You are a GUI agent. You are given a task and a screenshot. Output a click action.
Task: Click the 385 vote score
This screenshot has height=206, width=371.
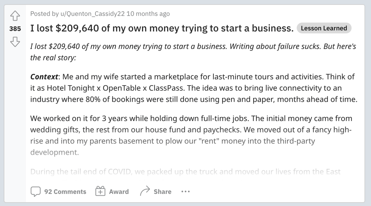15,29
